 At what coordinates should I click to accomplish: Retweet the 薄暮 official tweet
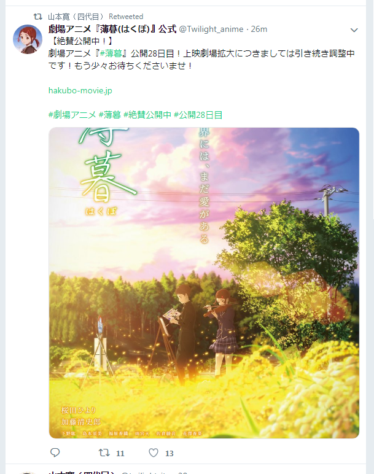point(104,453)
